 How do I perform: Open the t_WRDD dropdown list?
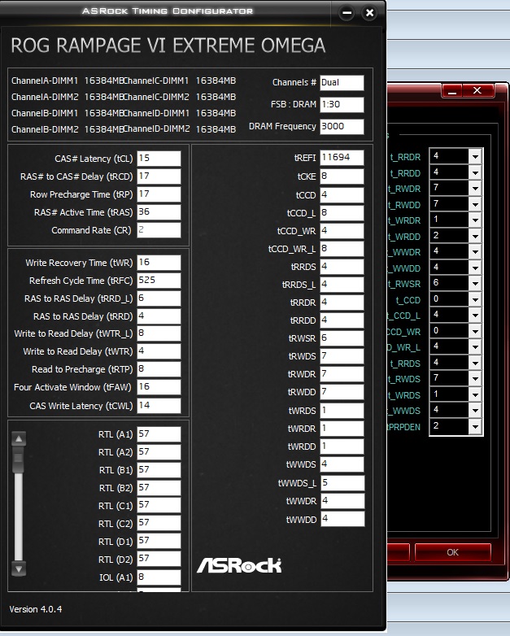click(x=475, y=236)
